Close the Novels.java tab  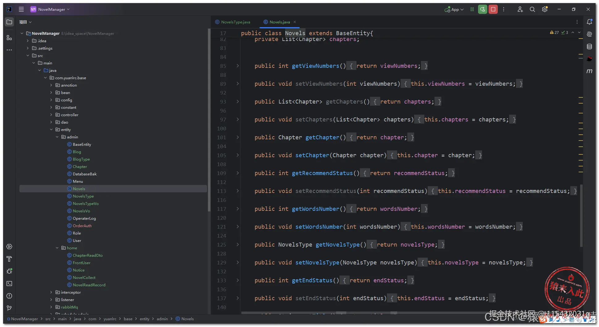click(295, 22)
